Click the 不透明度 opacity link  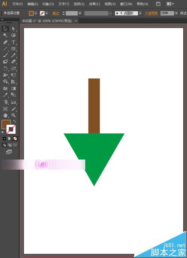151,13
